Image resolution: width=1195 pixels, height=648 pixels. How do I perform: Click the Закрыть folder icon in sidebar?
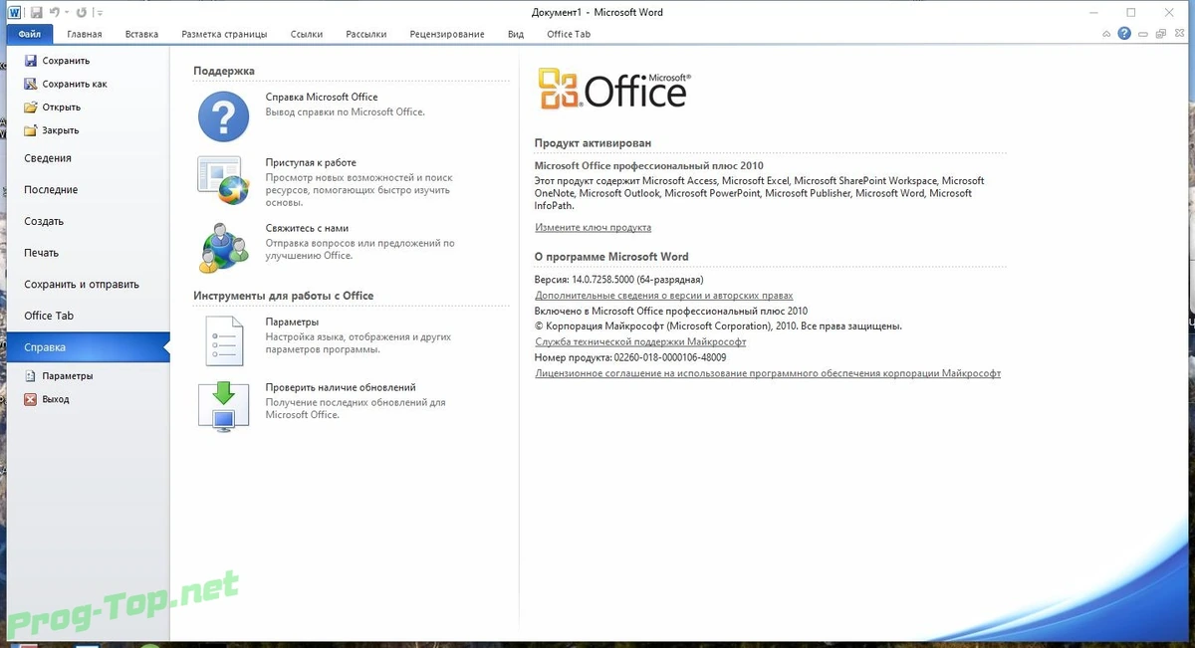pyautogui.click(x=31, y=130)
